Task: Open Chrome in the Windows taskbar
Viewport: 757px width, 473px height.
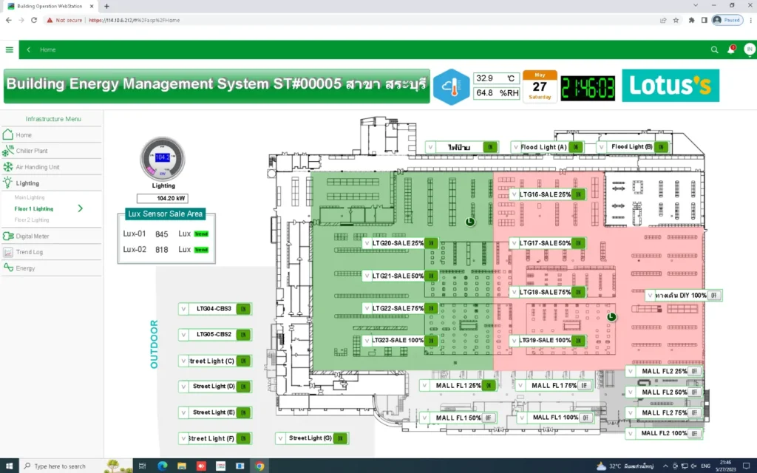Action: pos(259,466)
